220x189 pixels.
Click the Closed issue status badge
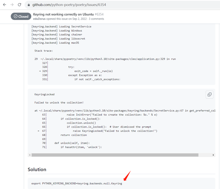(x=21, y=17)
